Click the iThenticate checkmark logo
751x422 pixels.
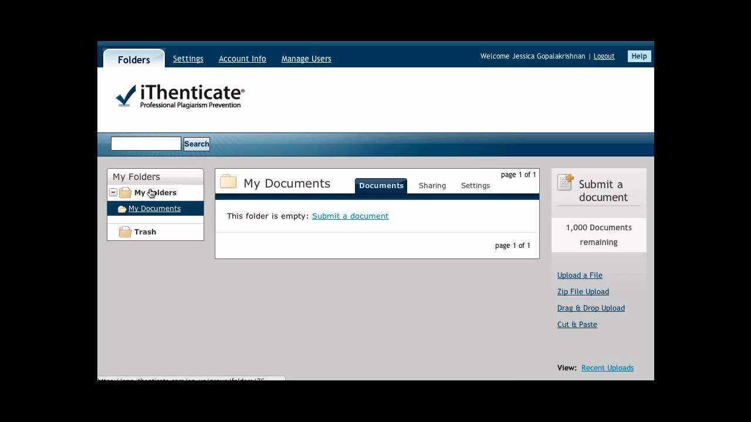[x=126, y=96]
